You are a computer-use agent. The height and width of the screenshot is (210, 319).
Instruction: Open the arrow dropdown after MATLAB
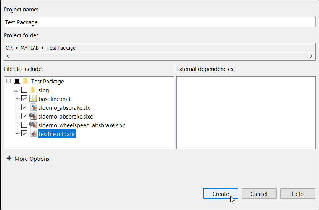(x=42, y=48)
